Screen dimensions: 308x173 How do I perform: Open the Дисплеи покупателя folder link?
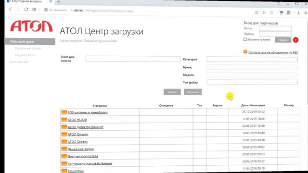83,156
